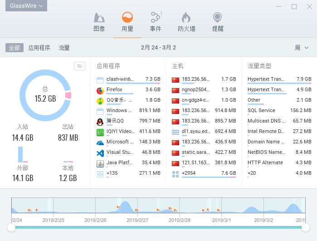Select the Intel Remote D... traffic type
The image size is (317, 241).
coord(279,133)
